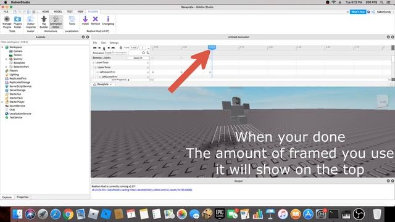Jump to the first animation keyframe
Screen dimensions: 395x222
(x=94, y=47)
